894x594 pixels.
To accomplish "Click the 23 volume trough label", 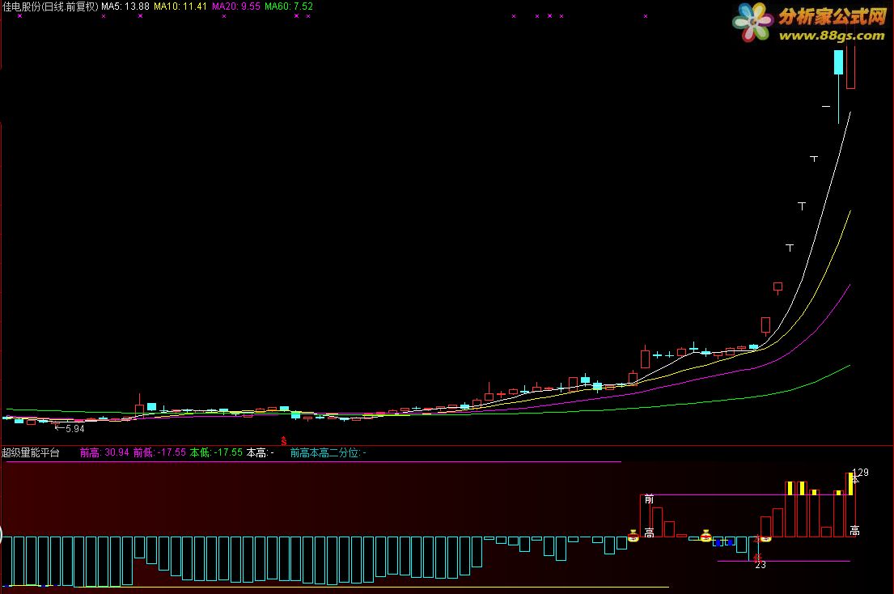I will [761, 565].
